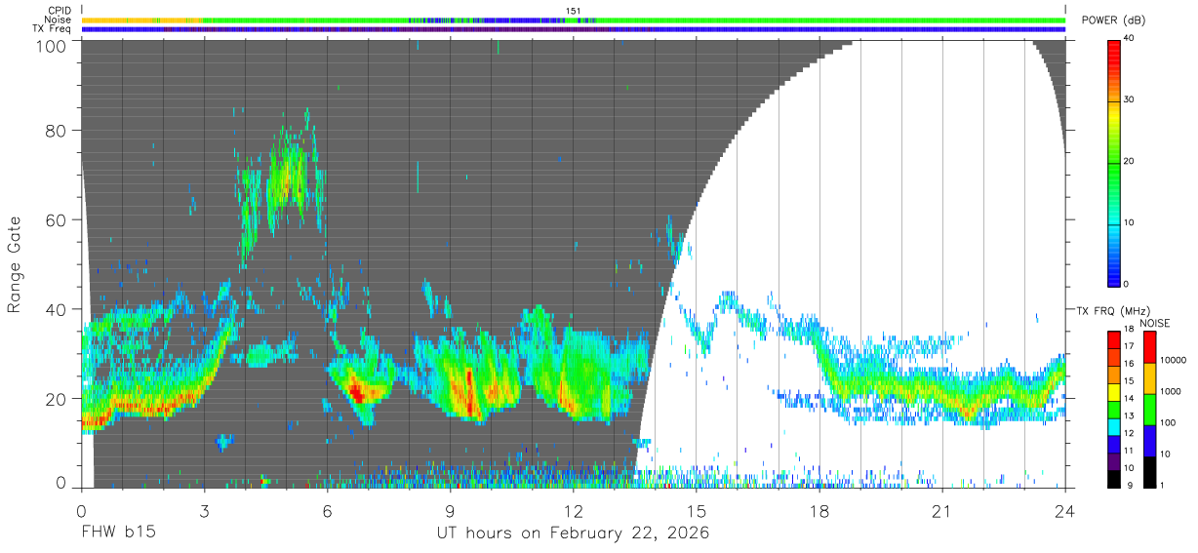Click the 12 tick on TX FRQ legend
The image size is (1198, 553).
tap(1129, 433)
